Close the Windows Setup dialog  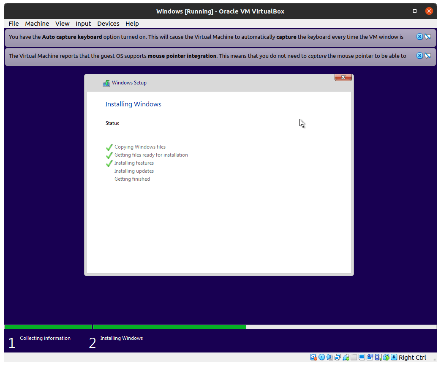(343, 77)
